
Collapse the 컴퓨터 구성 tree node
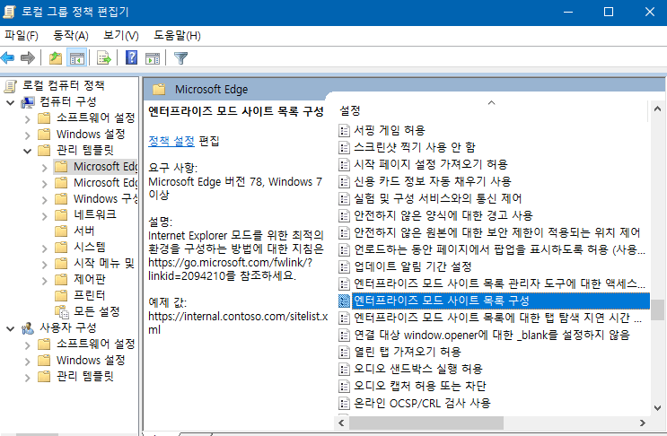pos(11,102)
